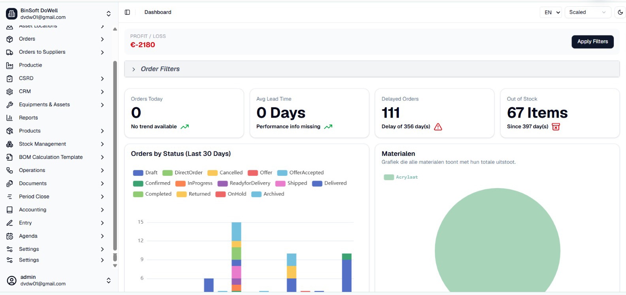The image size is (626, 295).
Task: Click the Stock Management cubes icon
Action: point(10,144)
